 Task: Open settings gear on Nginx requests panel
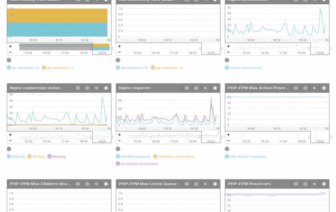[x=215, y=88]
